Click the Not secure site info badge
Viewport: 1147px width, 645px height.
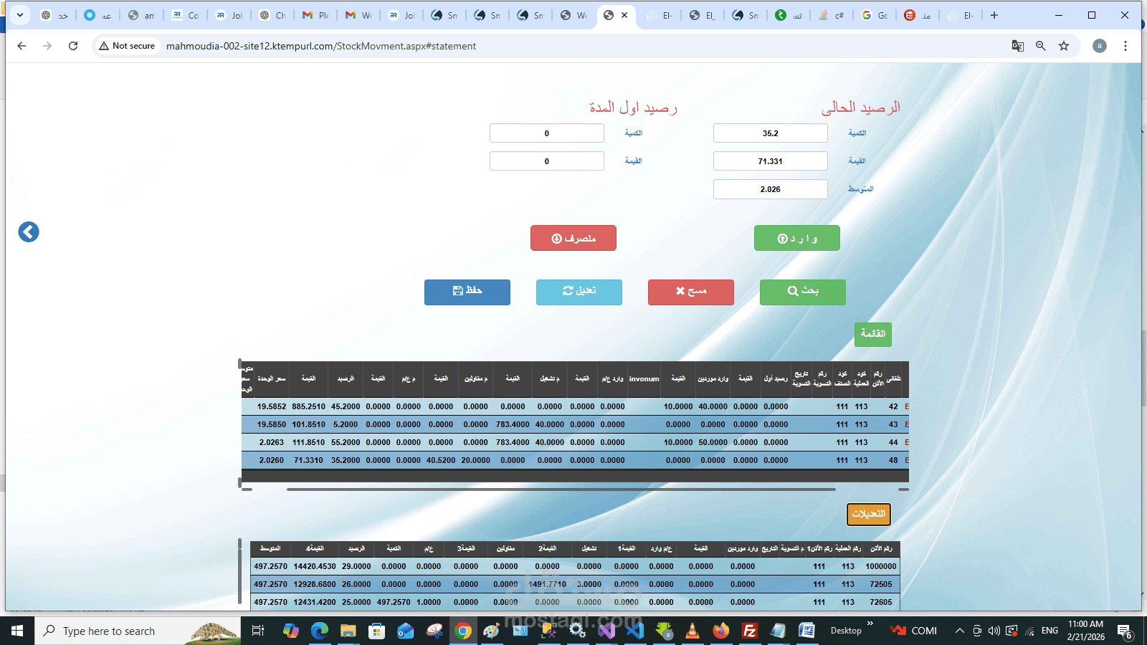tap(127, 46)
